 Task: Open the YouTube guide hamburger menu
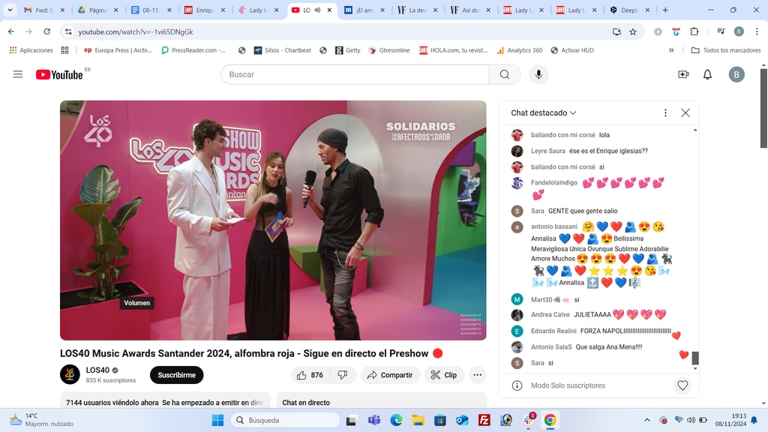pyautogui.click(x=18, y=74)
